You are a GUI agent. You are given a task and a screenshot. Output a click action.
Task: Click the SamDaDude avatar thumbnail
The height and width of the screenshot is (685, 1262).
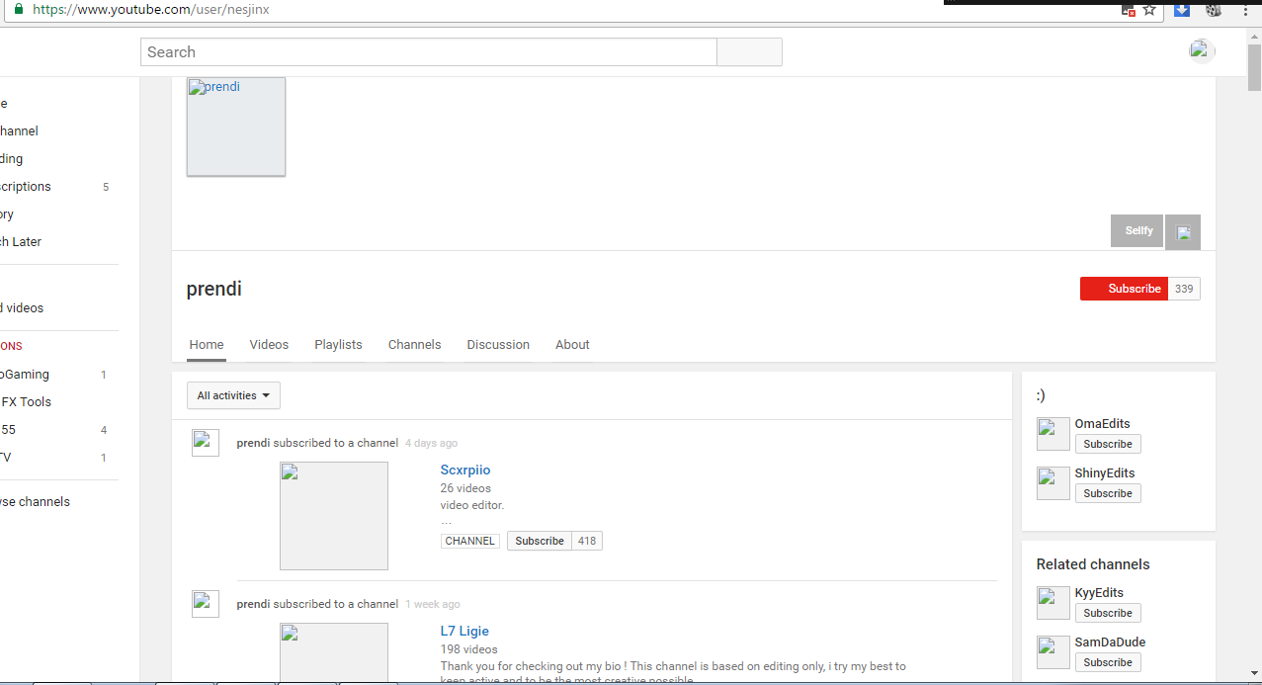tap(1053, 652)
